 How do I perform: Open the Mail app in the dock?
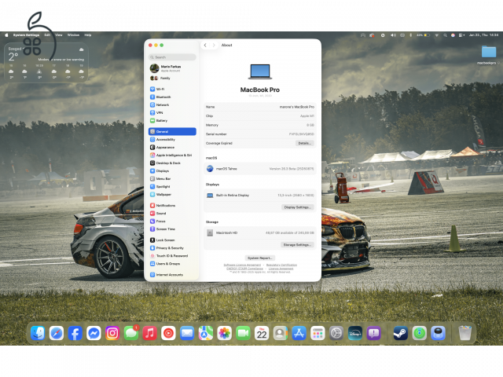[x=187, y=333]
